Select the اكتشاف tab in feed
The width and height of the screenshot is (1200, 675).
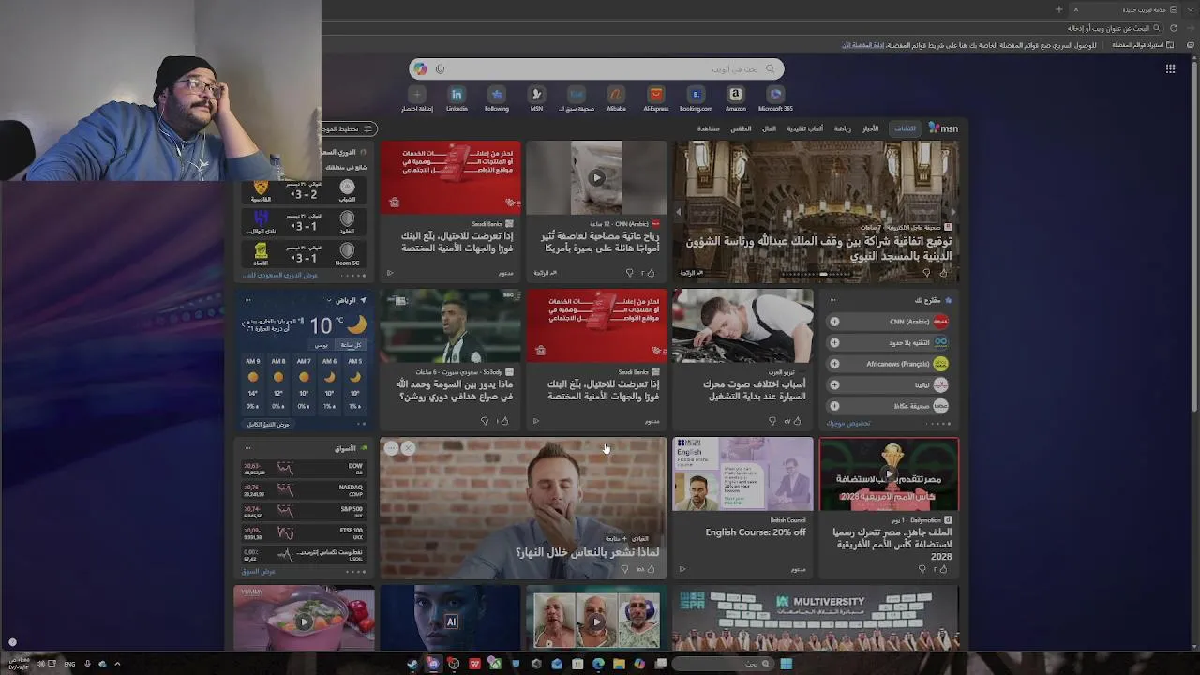click(x=906, y=128)
